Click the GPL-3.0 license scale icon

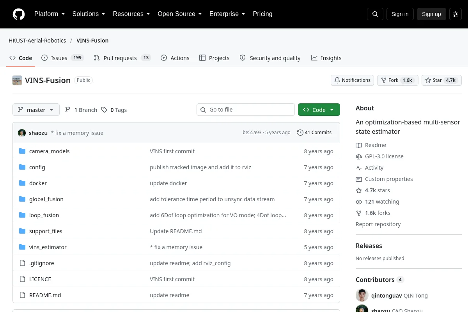(359, 156)
